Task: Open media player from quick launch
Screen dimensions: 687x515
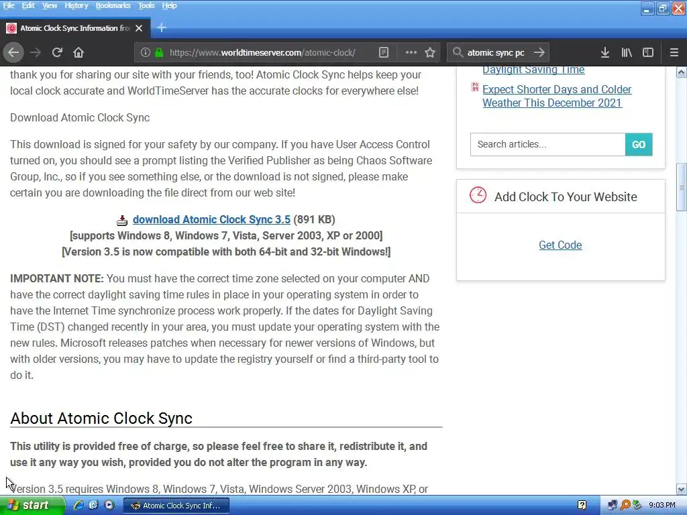Action: click(x=109, y=505)
